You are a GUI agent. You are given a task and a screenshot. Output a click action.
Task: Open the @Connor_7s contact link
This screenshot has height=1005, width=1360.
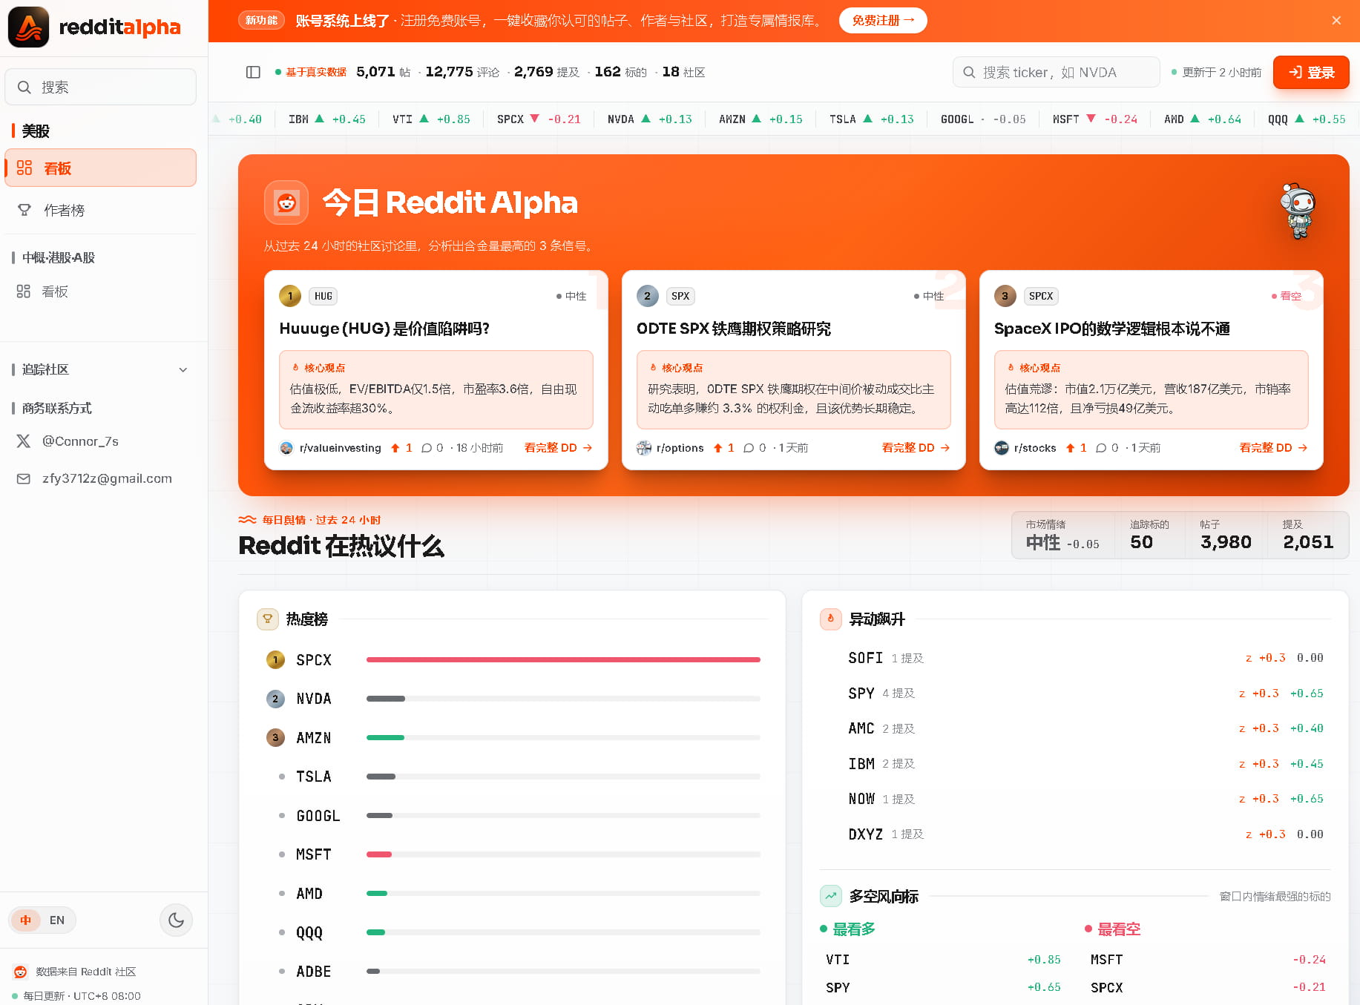(x=80, y=441)
